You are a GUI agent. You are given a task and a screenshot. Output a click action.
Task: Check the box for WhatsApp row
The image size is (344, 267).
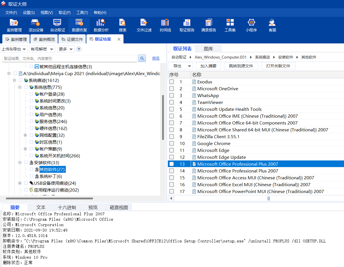[172, 95]
